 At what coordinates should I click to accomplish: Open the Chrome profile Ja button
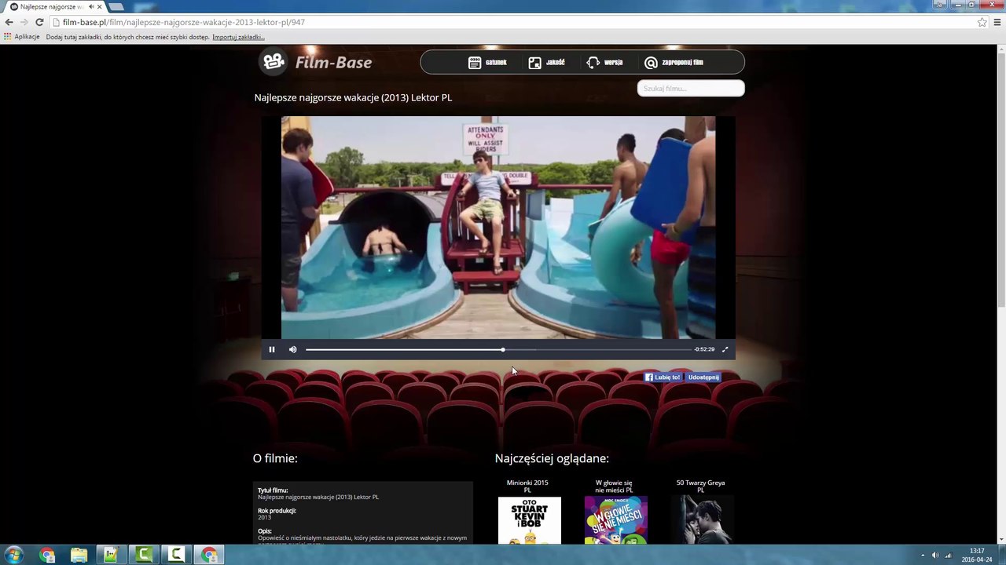point(939,4)
